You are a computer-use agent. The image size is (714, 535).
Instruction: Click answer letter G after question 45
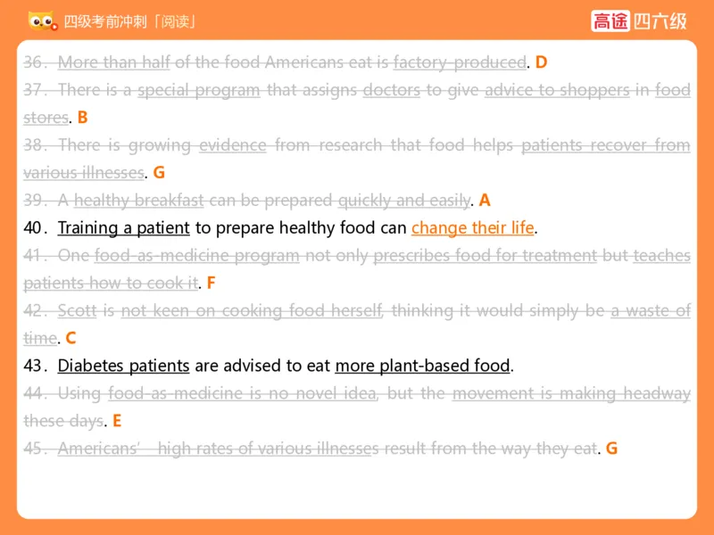pyautogui.click(x=611, y=449)
